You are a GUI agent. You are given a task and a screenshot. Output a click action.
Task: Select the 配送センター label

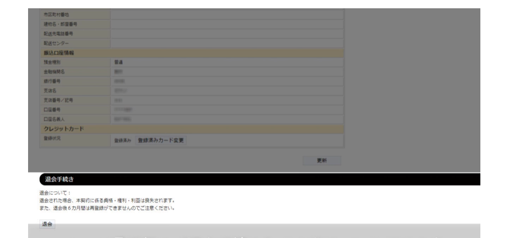click(x=56, y=43)
